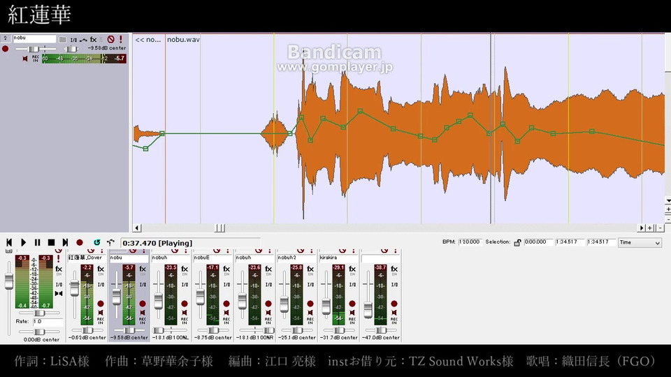Arm record on the kirakira mixer strip
671x377 pixels.
coord(352,304)
